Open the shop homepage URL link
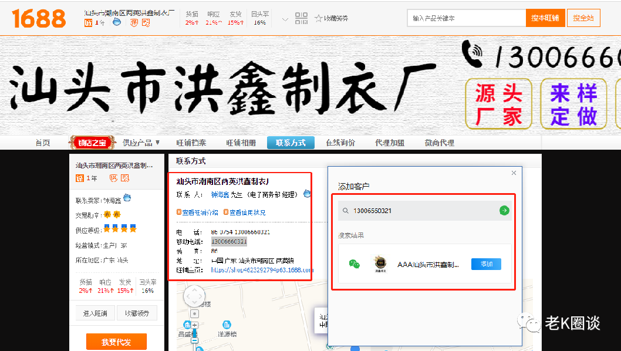This screenshot has height=351, width=621. coord(262,270)
